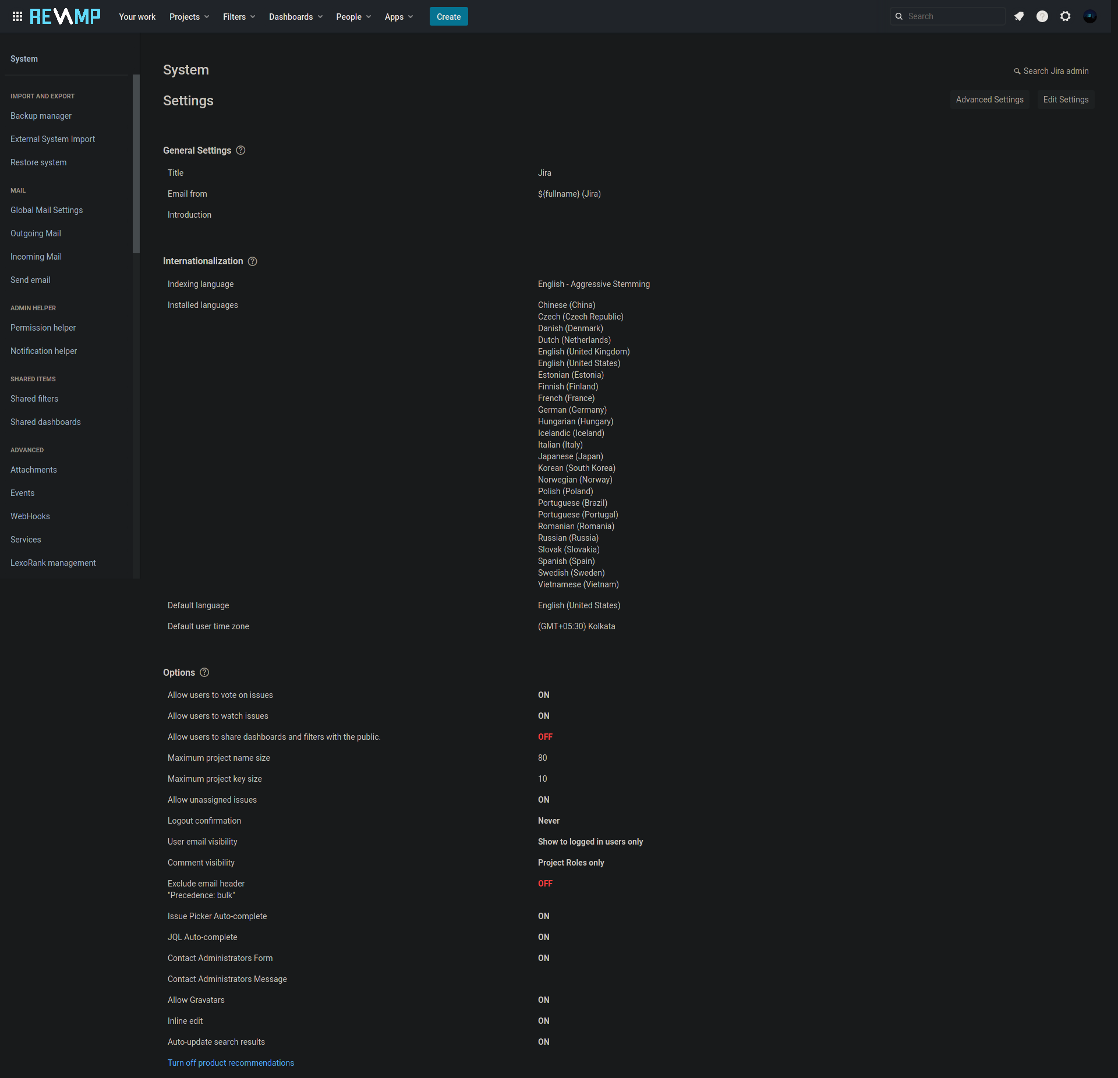
Task: Focus the top Search field
Action: (948, 16)
